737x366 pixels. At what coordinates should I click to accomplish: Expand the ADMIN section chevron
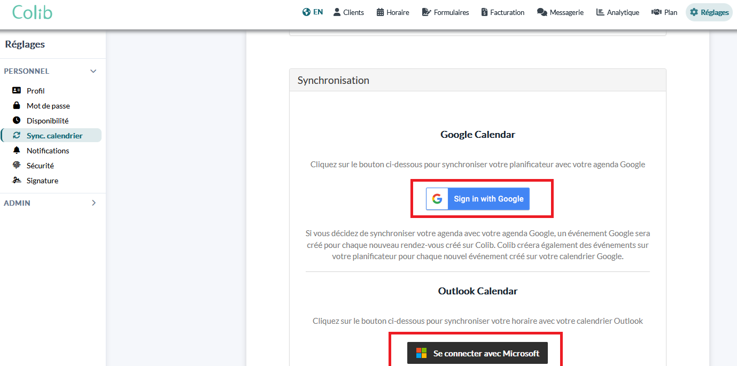(x=94, y=203)
